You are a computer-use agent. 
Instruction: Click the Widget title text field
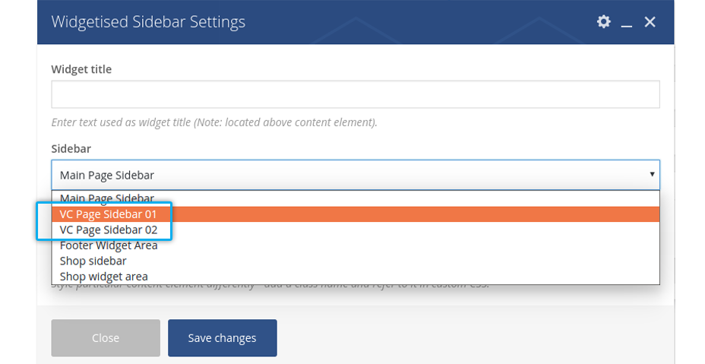355,95
